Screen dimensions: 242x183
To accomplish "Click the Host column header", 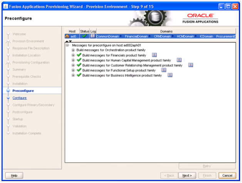I will click(x=72, y=31).
